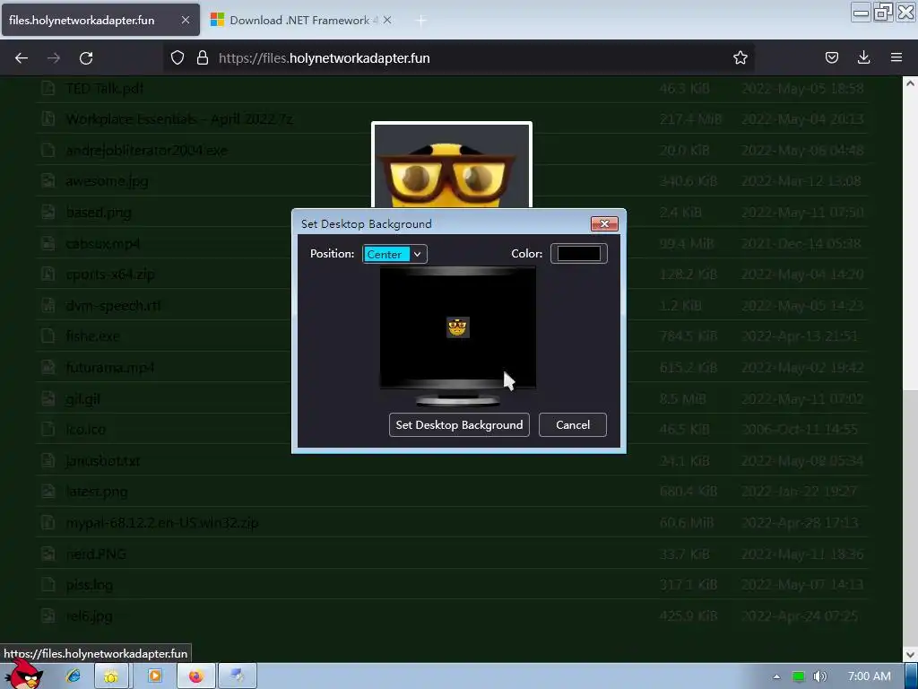918x689 pixels.
Task: Open the nerd.PNG file link
Action: point(95,554)
